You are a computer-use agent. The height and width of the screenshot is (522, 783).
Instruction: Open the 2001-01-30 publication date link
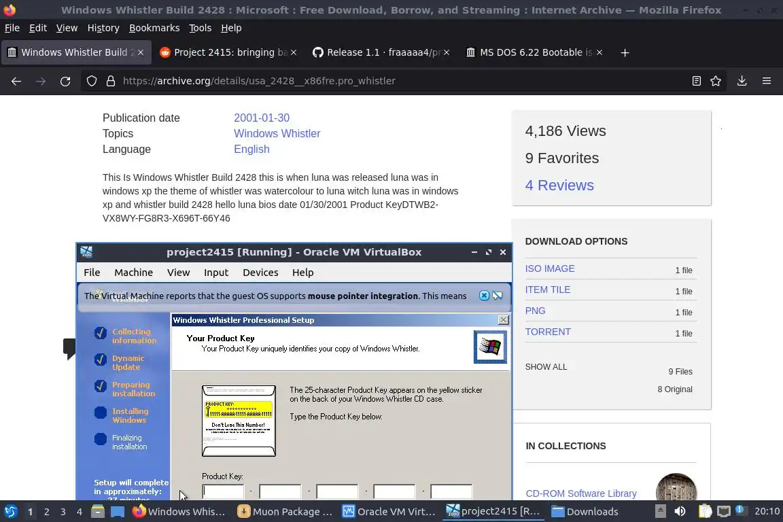click(262, 118)
